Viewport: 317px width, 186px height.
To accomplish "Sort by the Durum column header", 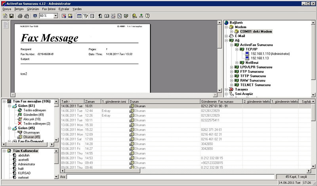I will [164, 101].
